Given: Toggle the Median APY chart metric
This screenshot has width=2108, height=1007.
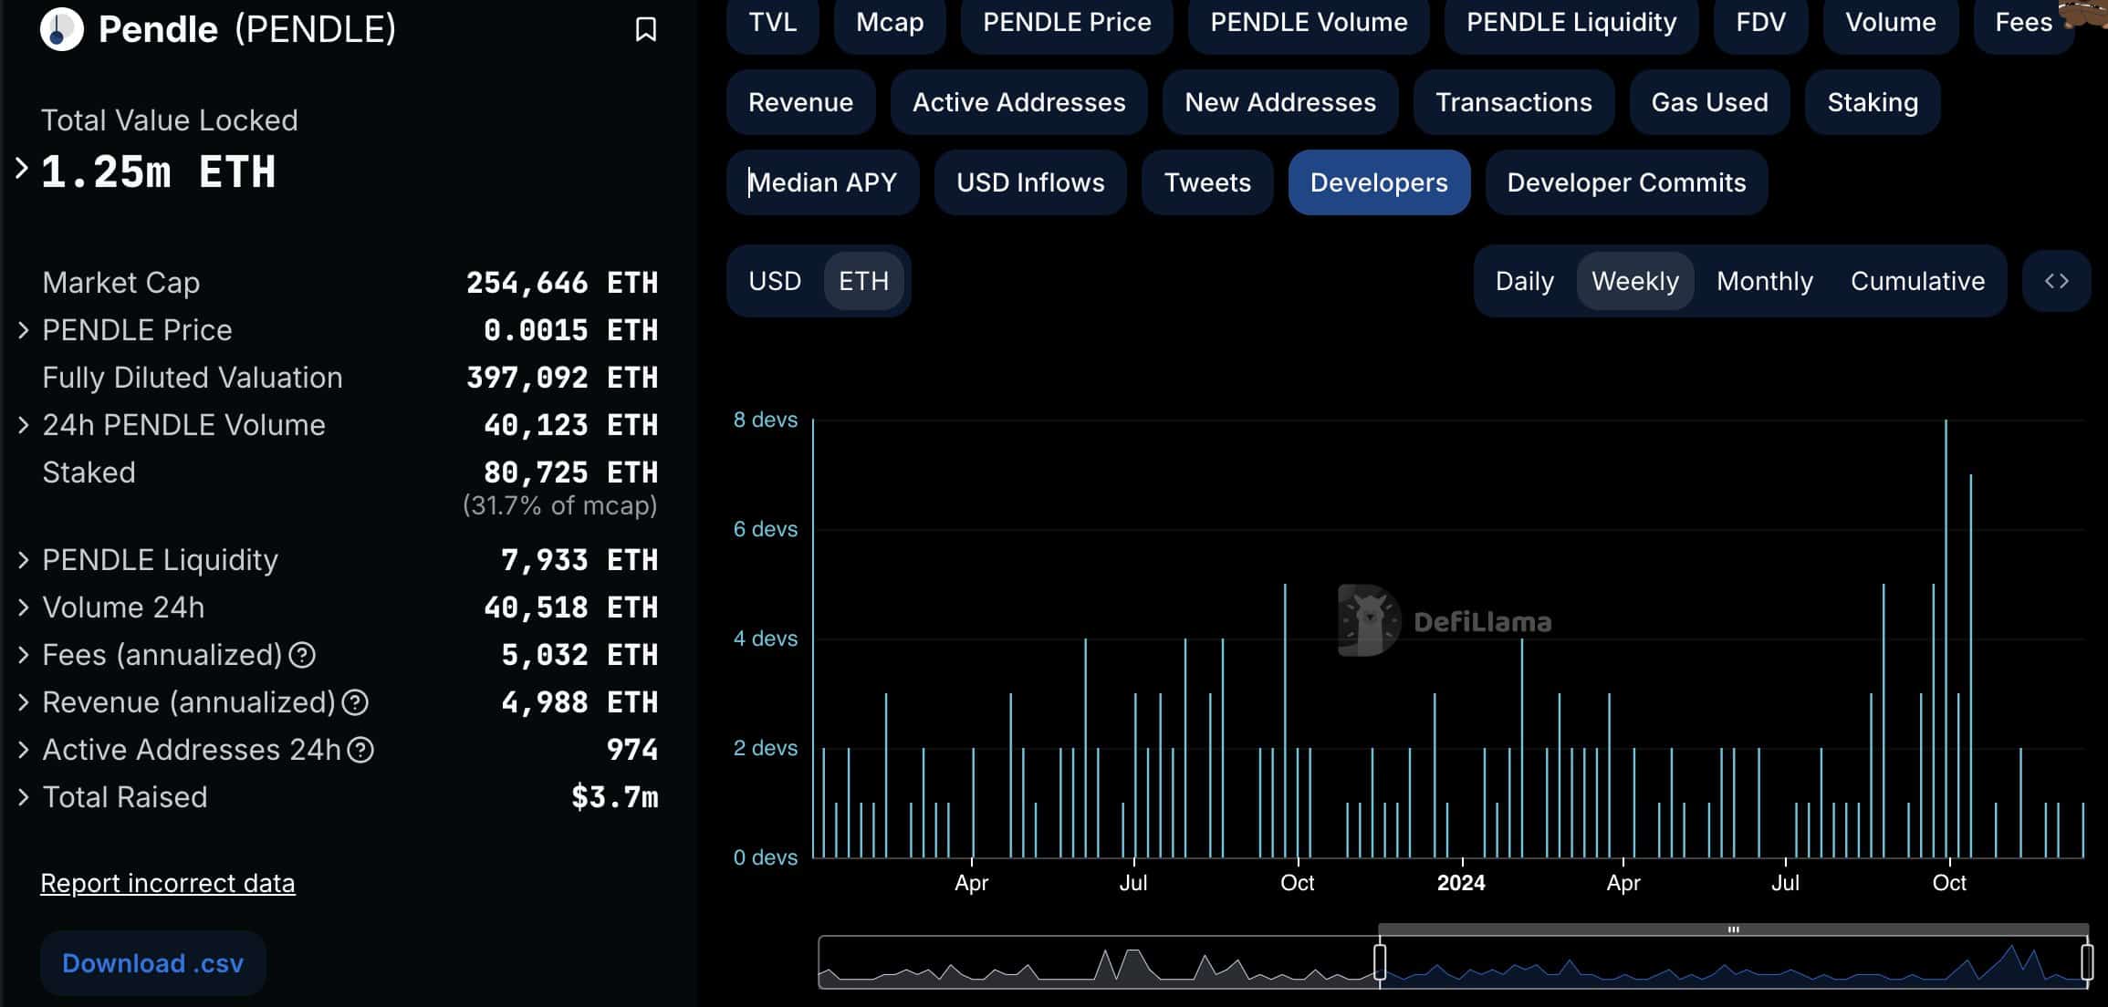Looking at the screenshot, I should coord(823,182).
